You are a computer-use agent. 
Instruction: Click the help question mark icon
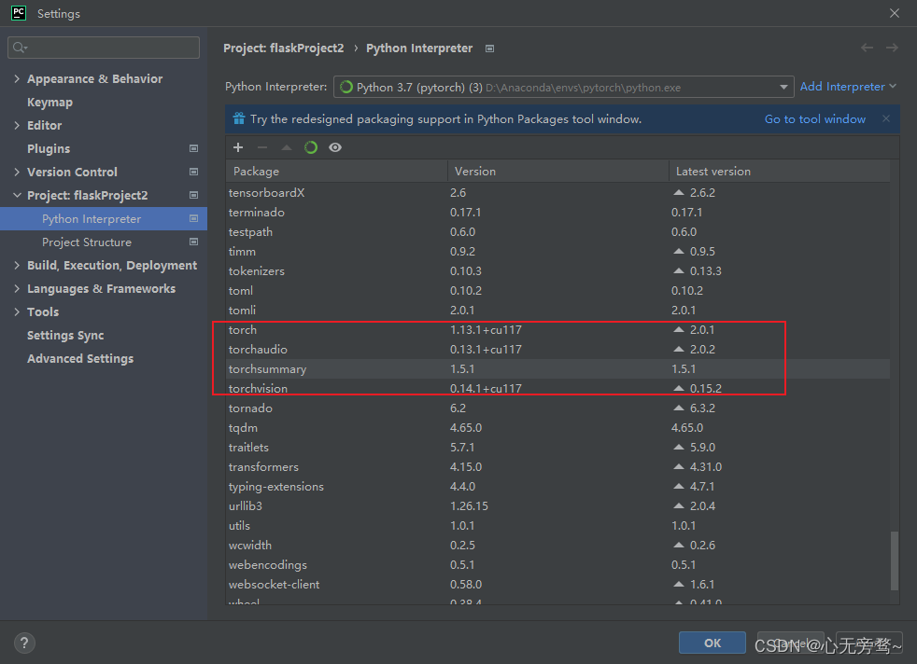point(24,643)
